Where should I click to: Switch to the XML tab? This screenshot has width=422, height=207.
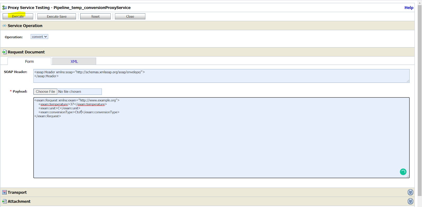tap(74, 61)
